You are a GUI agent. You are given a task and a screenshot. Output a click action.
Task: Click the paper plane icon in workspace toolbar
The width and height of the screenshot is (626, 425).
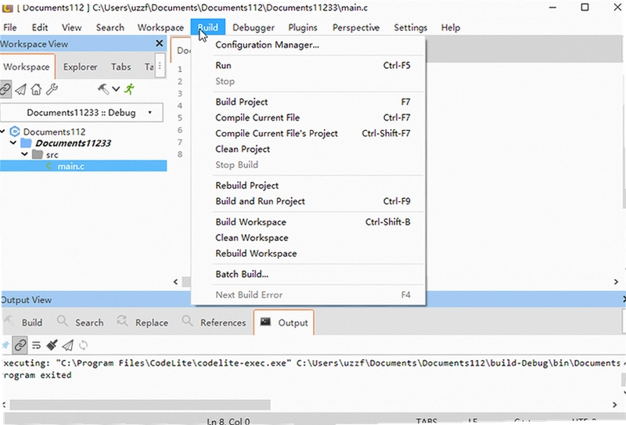21,89
